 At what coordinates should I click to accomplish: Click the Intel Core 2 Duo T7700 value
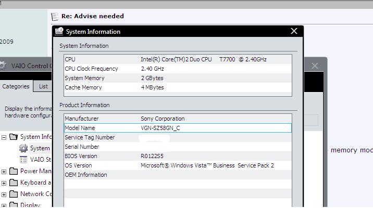(x=204, y=59)
